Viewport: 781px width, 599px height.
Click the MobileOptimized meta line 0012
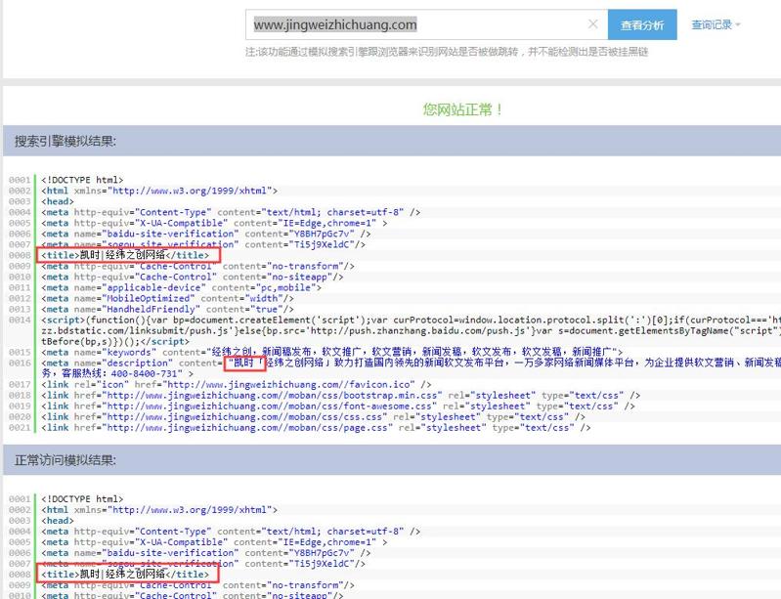pyautogui.click(x=167, y=298)
